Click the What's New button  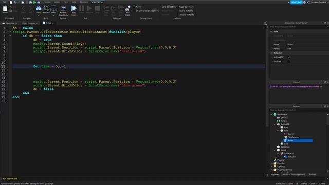pos(296,2)
